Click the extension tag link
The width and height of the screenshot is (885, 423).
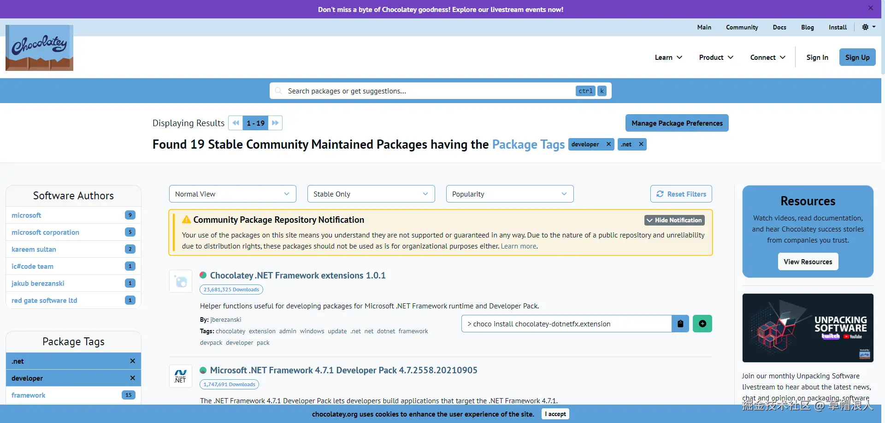click(x=262, y=331)
